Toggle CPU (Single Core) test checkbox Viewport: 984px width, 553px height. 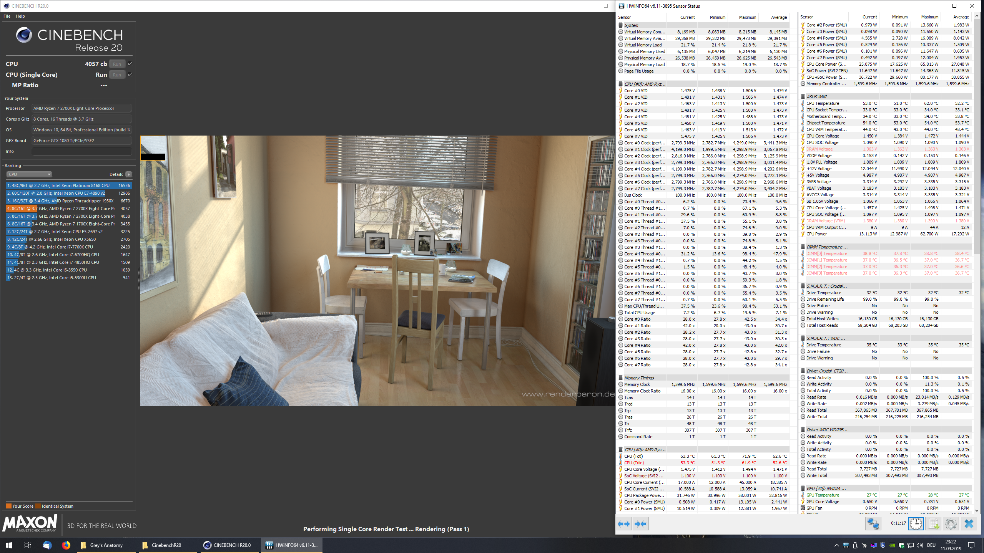[130, 75]
